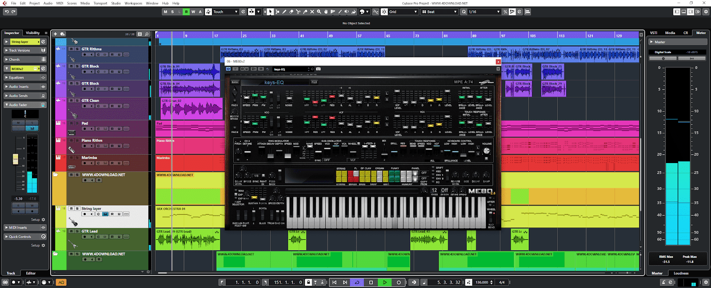Viewport: 711px width, 288px height.
Task: Select the Range Selection tool
Action: click(x=277, y=12)
